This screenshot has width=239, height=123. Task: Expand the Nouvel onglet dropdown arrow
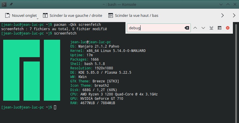(37, 19)
